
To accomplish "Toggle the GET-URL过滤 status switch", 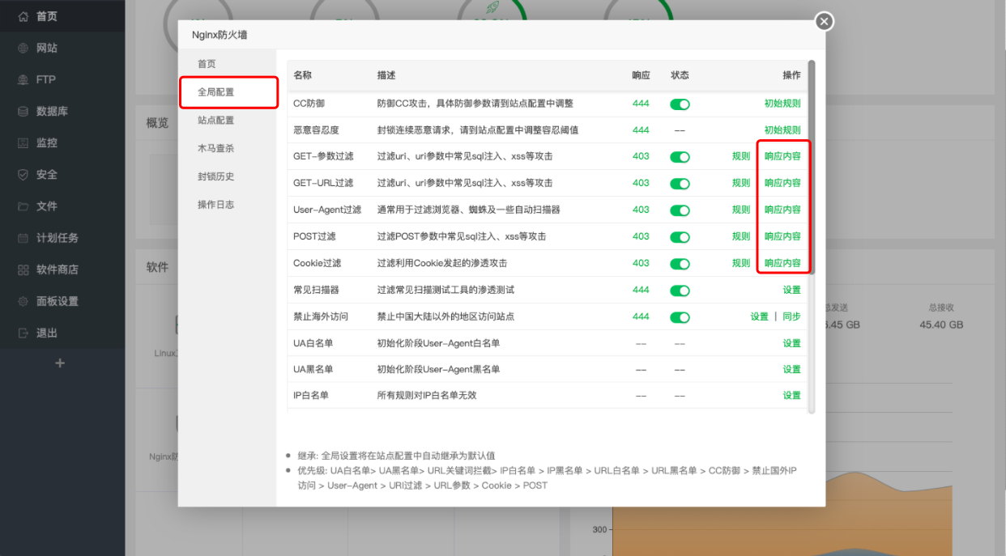I will pos(680,184).
